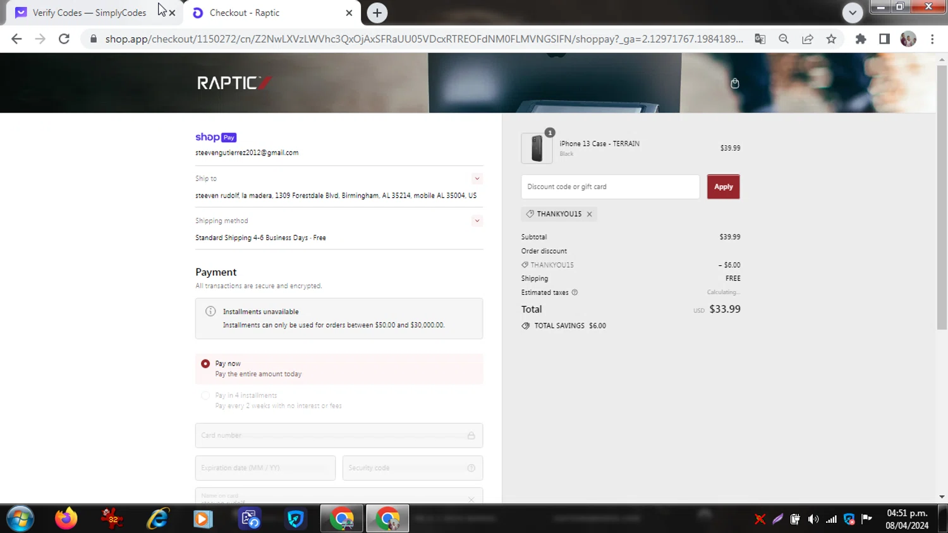Select the Pay now radio option
The width and height of the screenshot is (948, 533).
205,364
